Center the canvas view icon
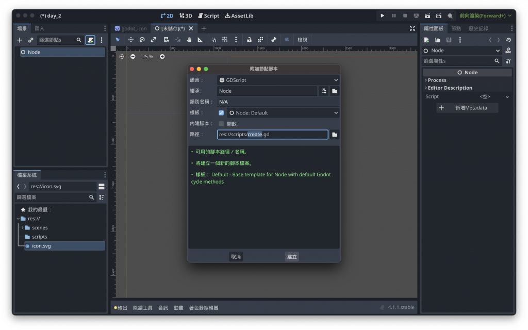528x330 pixels. click(122, 57)
